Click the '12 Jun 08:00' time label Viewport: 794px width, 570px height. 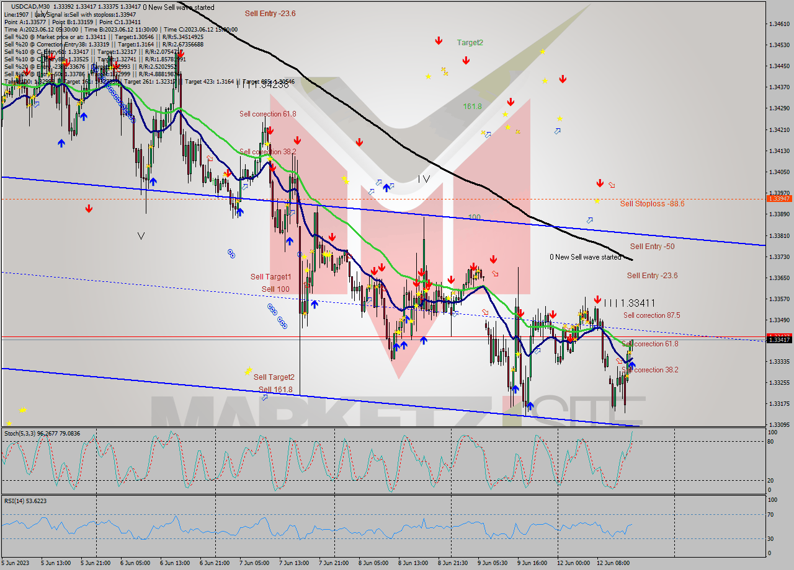point(613,563)
